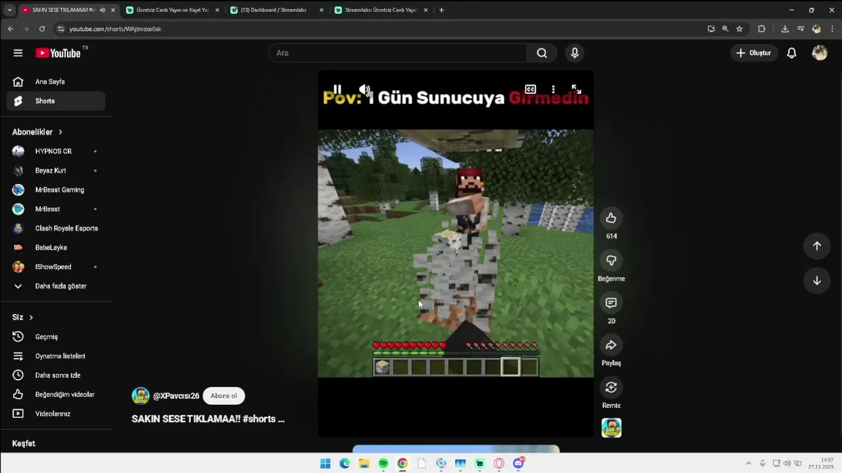
Task: Reload the page
Action: tap(42, 29)
